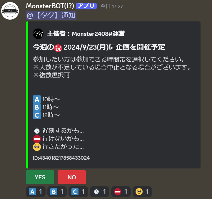Click the blue C emoji beside 12時～

coord(37,115)
